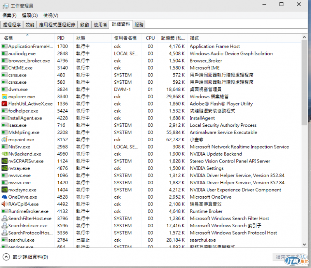Image resolution: width=311 pixels, height=268 pixels.
Task: Click the audiodg.exe process icon
Action: coord(4,54)
